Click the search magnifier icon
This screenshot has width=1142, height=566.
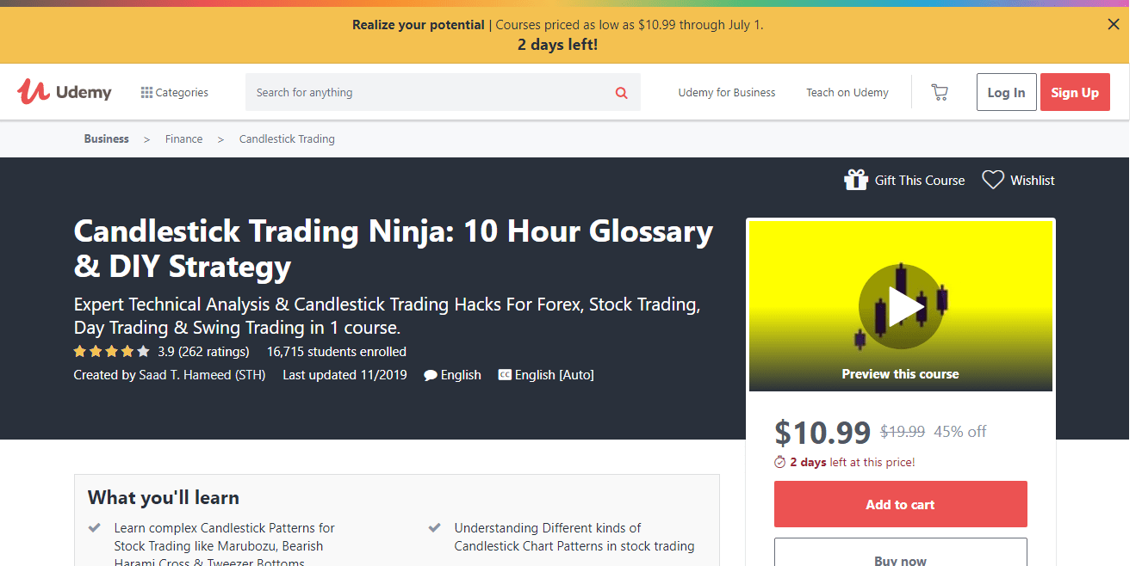(621, 93)
